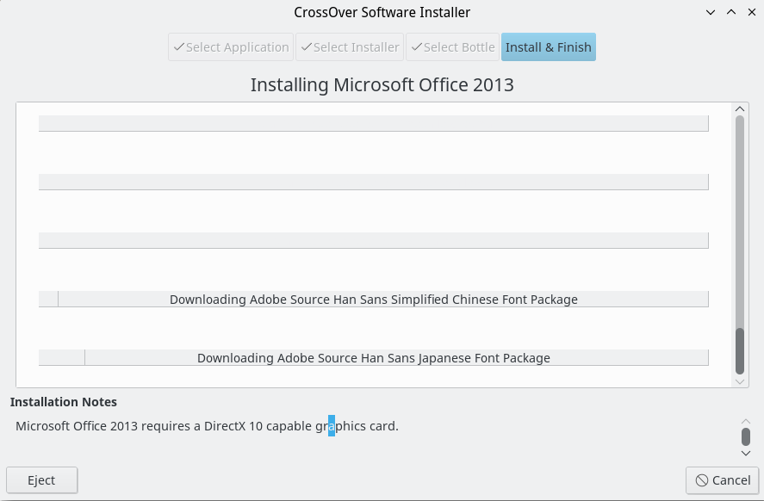The image size is (764, 501).
Task: Click the scroll-up arrow of the task list
Action: click(740, 108)
